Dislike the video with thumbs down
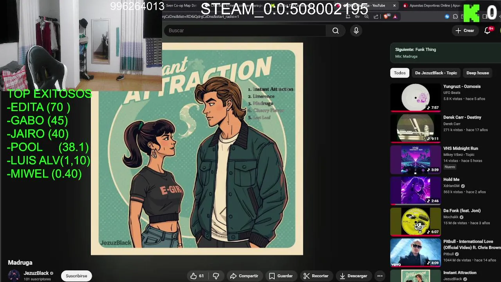The image size is (501, 282). (x=216, y=276)
